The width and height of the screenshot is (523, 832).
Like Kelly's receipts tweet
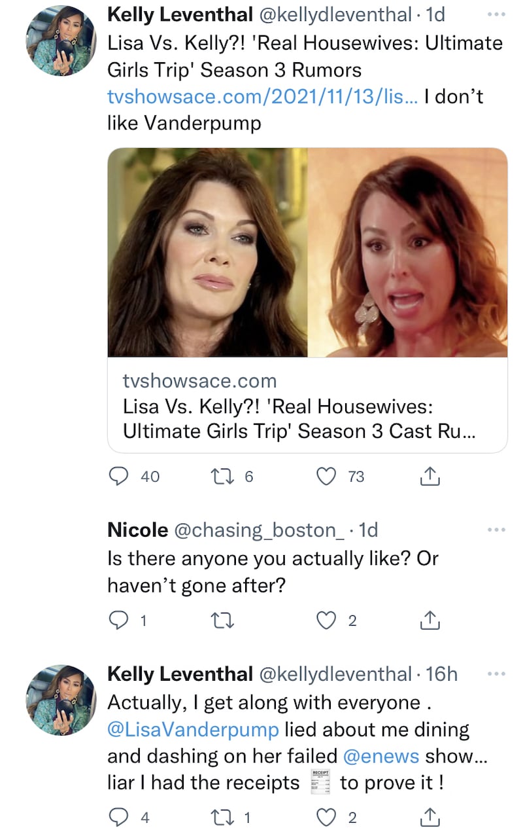point(326,816)
